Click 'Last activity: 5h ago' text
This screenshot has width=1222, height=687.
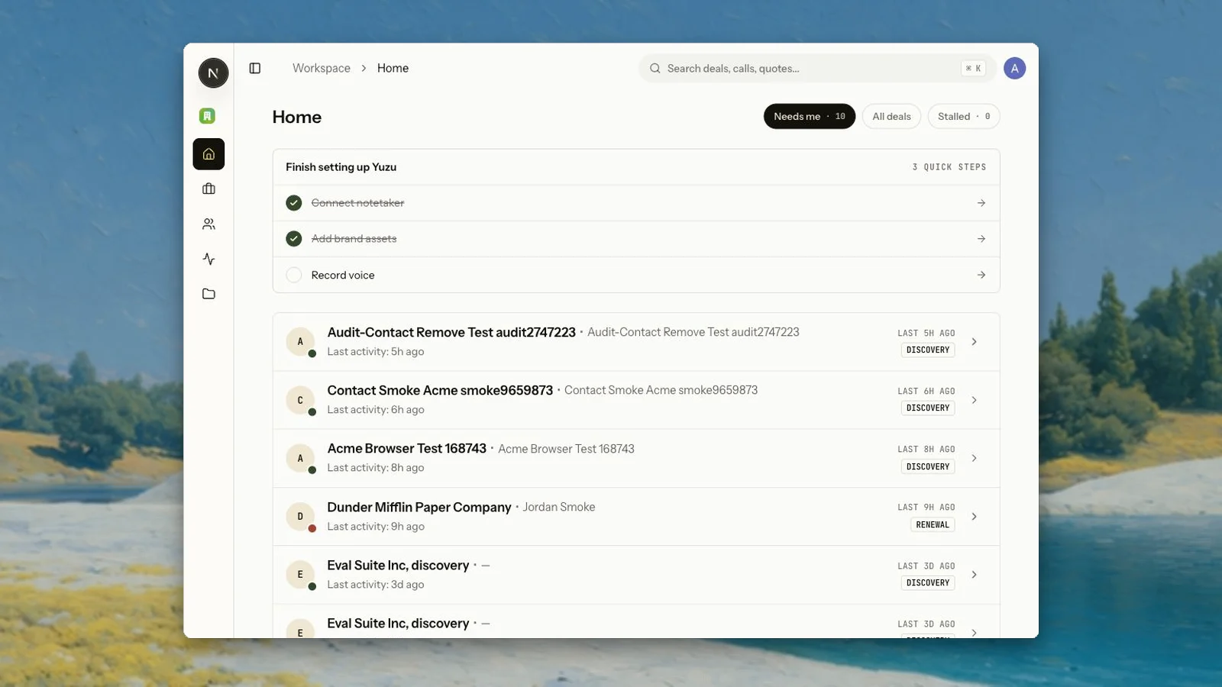[x=376, y=352]
